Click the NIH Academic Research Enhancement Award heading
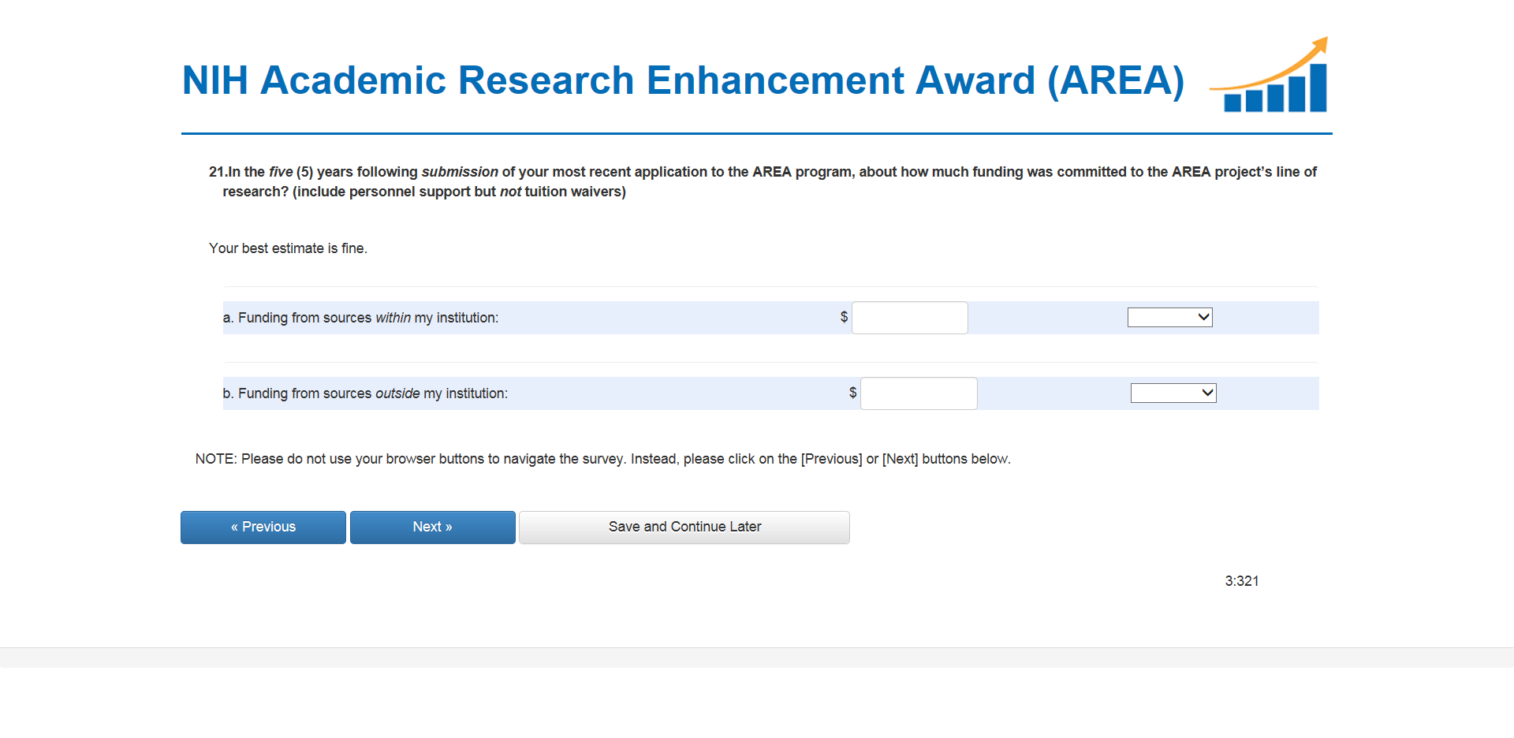1514x738 pixels. (x=683, y=80)
